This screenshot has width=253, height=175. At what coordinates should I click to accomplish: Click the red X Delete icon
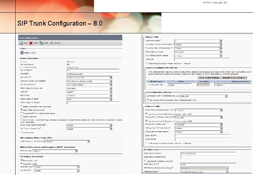point(31,43)
